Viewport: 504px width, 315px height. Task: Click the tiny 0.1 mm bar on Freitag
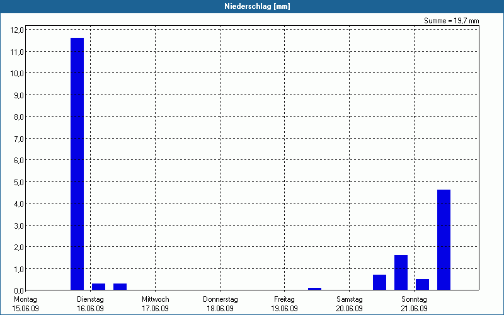(314, 289)
